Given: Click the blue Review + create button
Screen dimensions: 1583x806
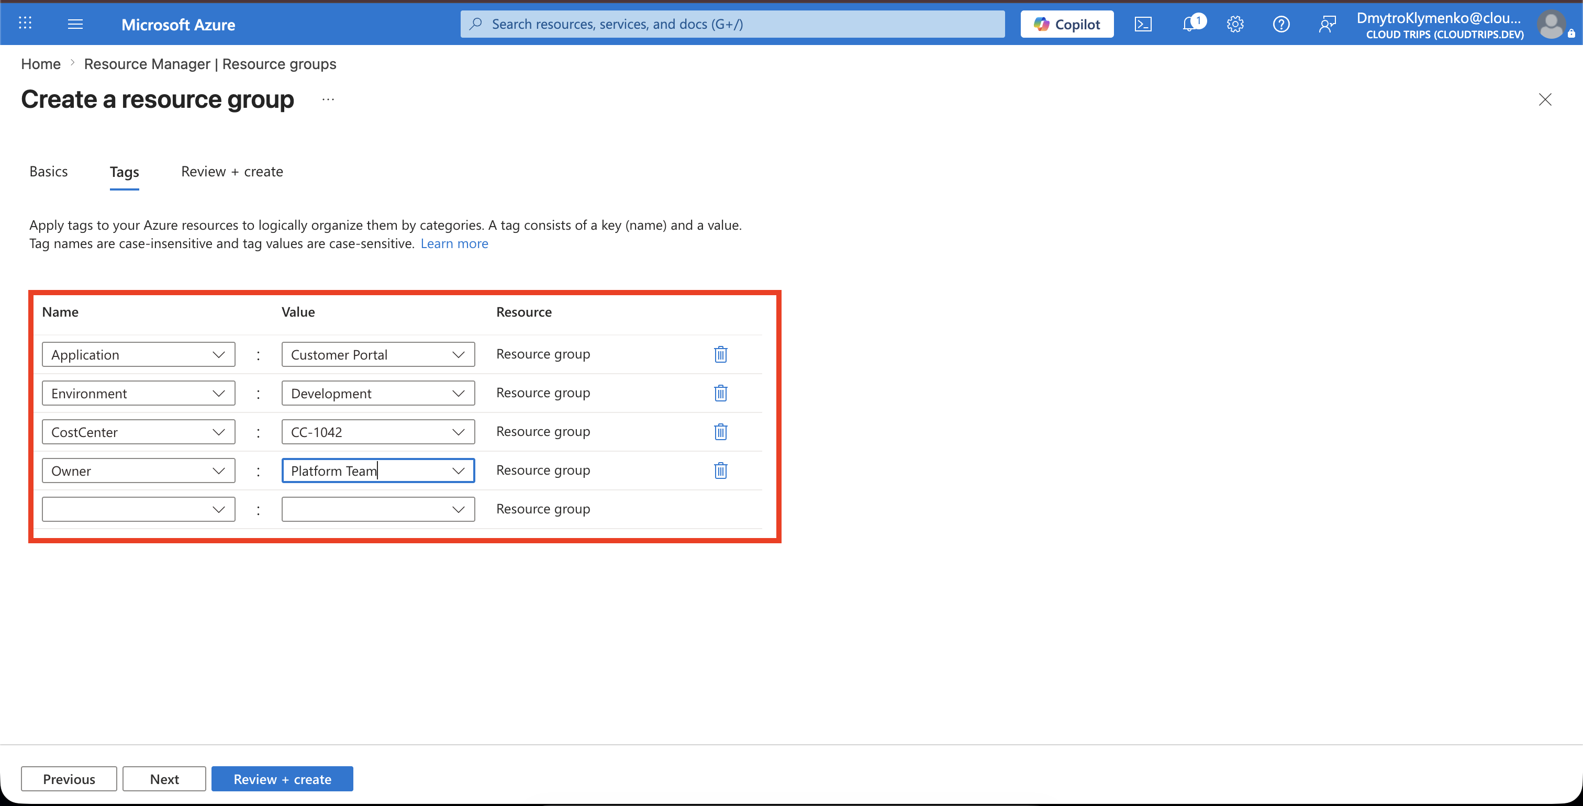Looking at the screenshot, I should pyautogui.click(x=282, y=779).
